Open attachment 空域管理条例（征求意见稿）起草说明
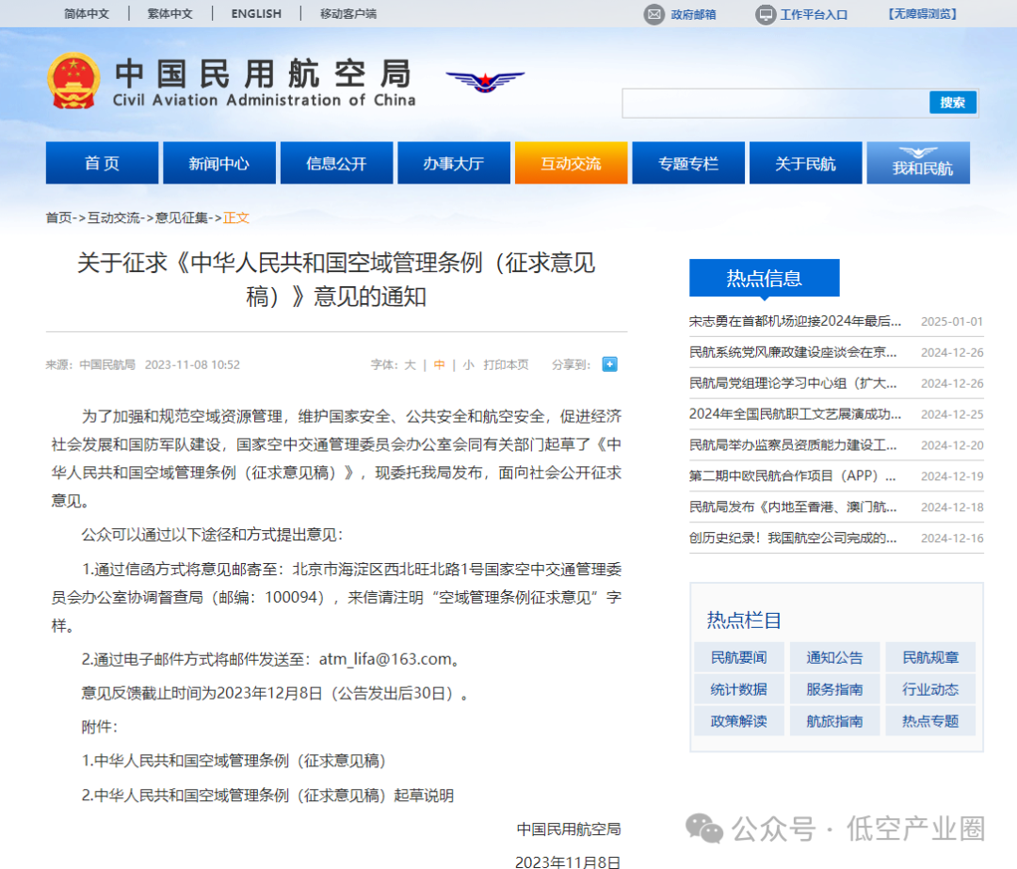 click(267, 796)
